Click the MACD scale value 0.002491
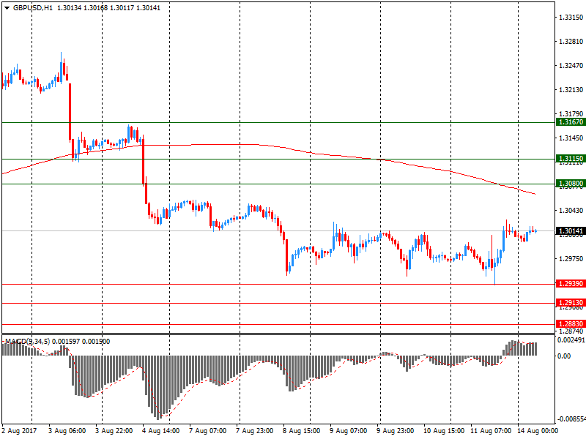This screenshot has height=439, width=586. click(571, 340)
